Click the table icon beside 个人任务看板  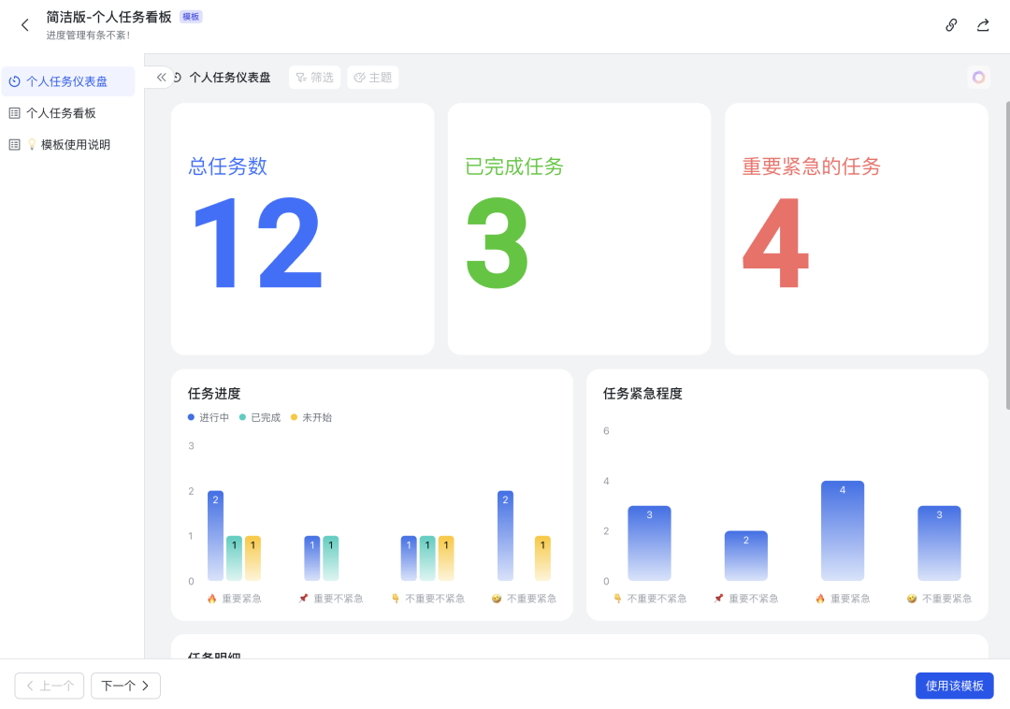(x=14, y=112)
